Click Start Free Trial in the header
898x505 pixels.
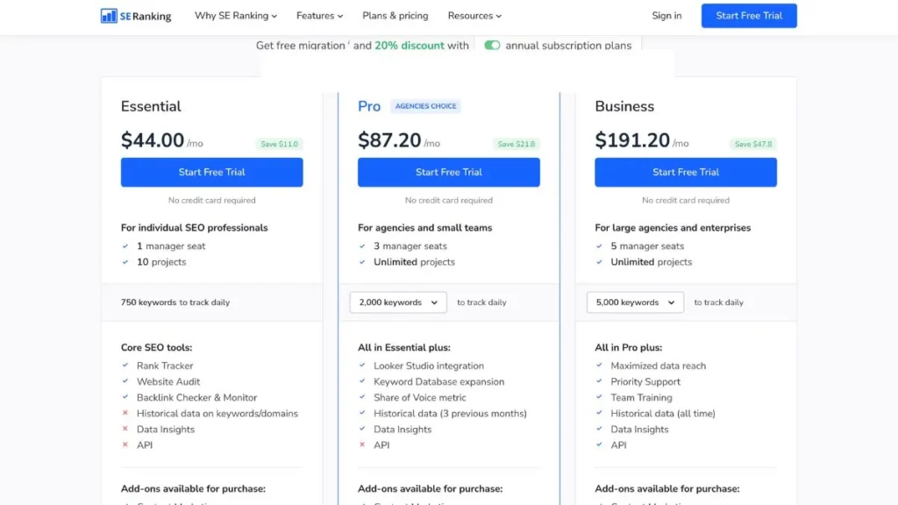point(748,15)
